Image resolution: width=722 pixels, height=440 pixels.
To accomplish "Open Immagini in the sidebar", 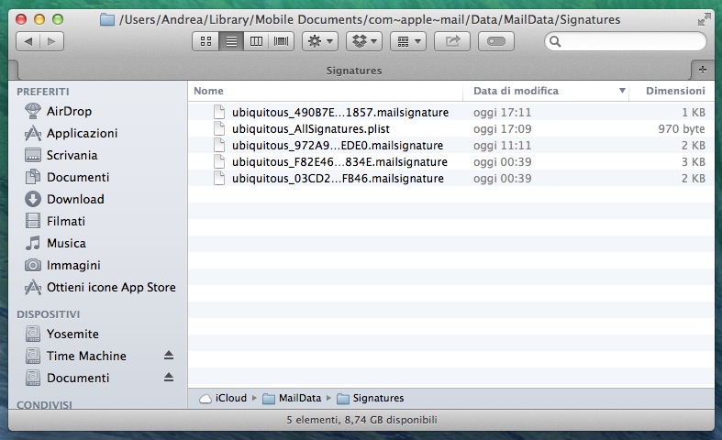I will click(73, 265).
